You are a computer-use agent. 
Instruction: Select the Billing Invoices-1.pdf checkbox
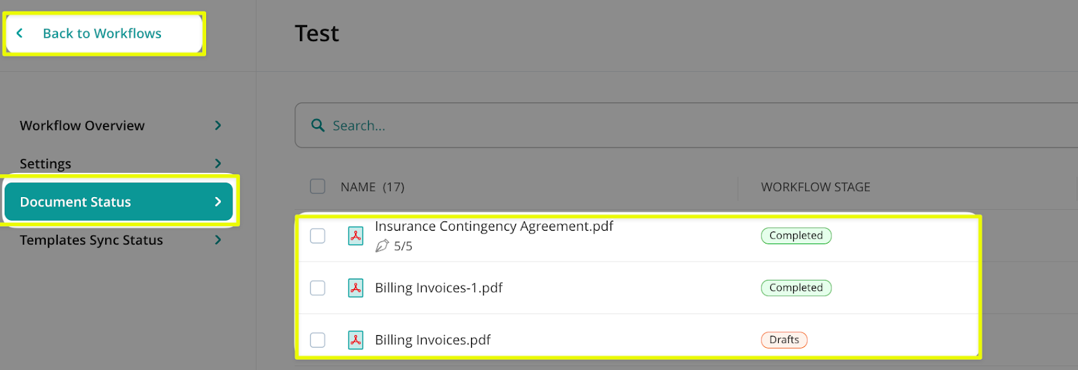[317, 288]
